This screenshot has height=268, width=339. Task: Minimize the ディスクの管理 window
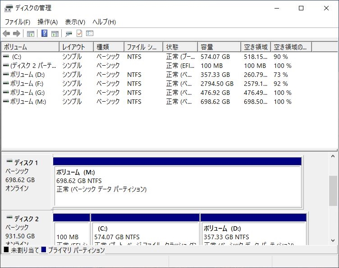[x=277, y=9]
